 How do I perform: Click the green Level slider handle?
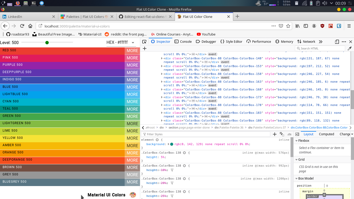click(x=47, y=42)
